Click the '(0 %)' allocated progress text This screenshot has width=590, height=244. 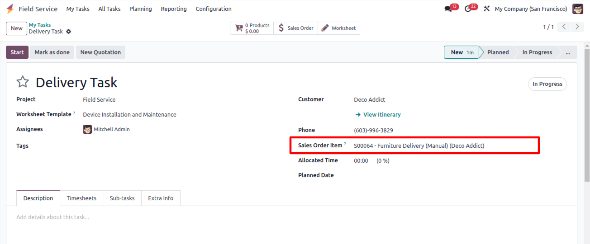coord(383,160)
